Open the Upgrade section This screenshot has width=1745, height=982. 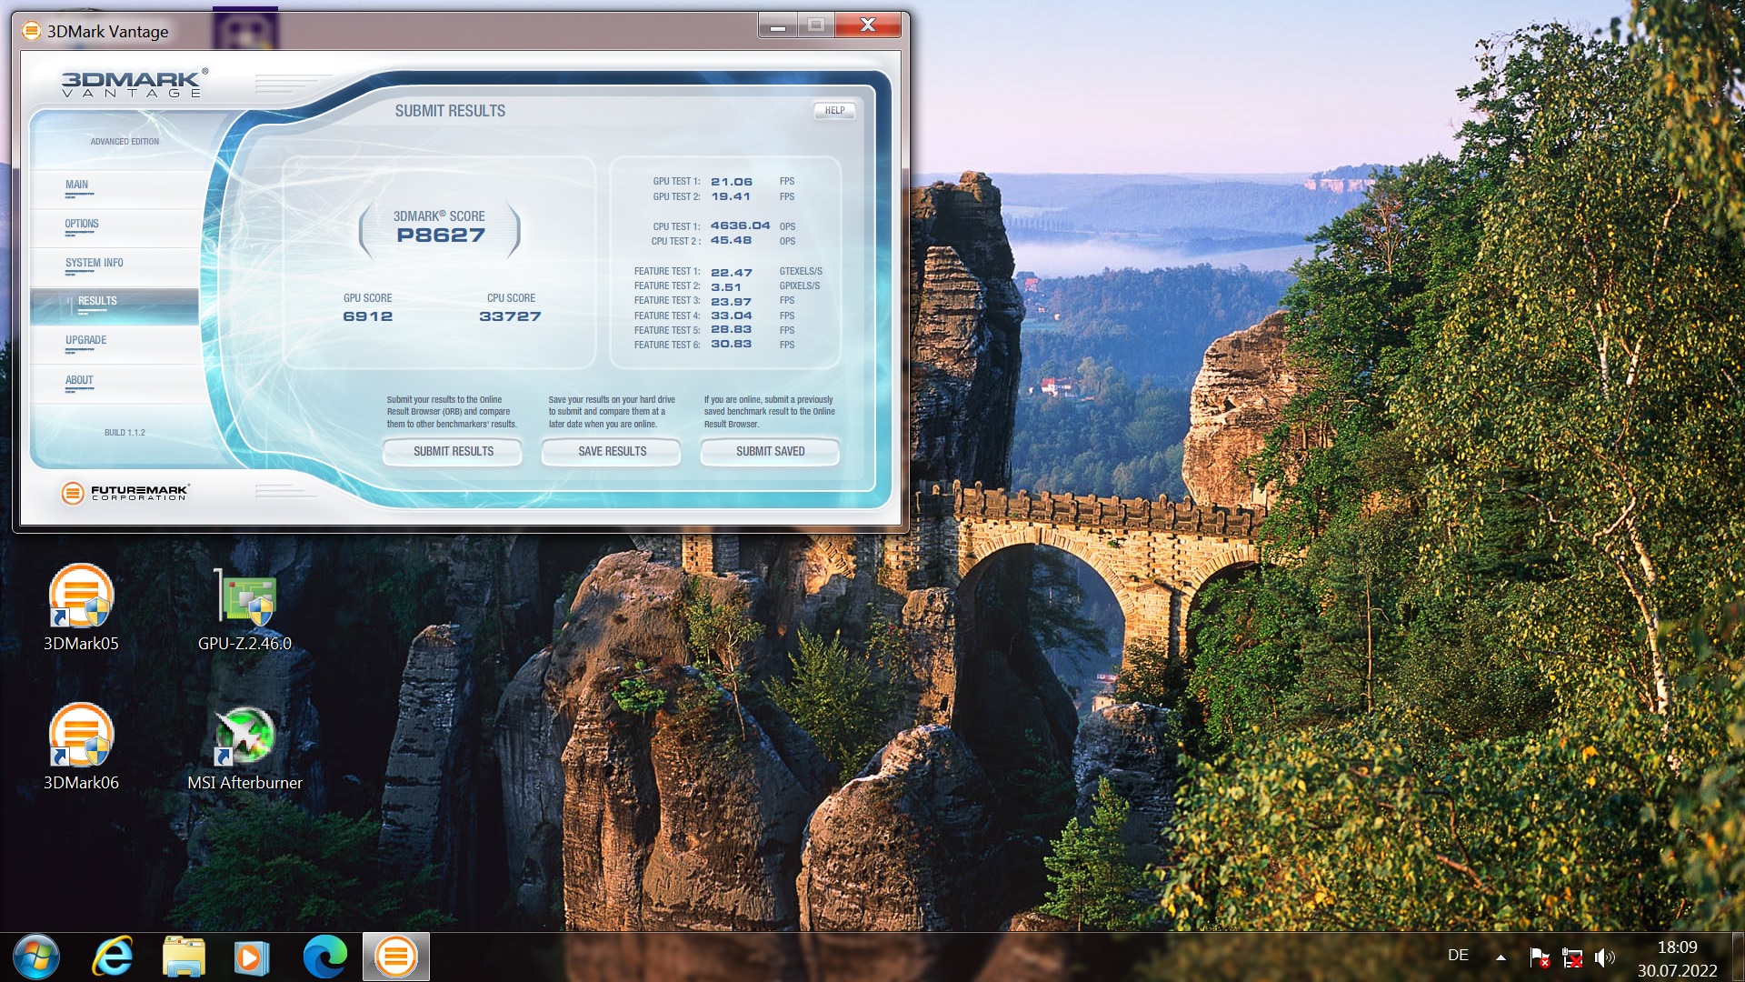[x=85, y=341]
